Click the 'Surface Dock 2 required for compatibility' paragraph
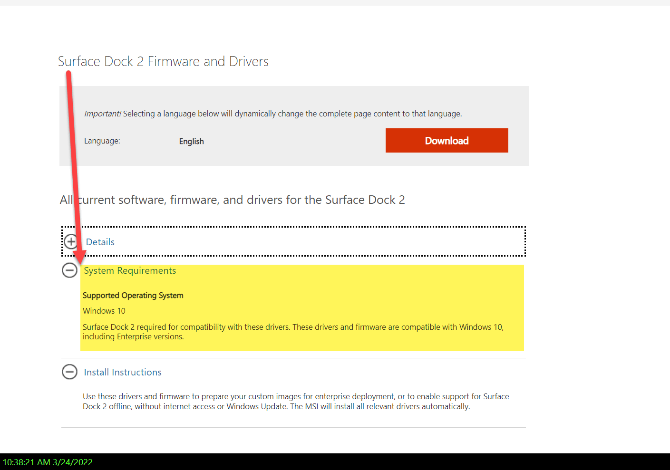The image size is (670, 470). (293, 332)
